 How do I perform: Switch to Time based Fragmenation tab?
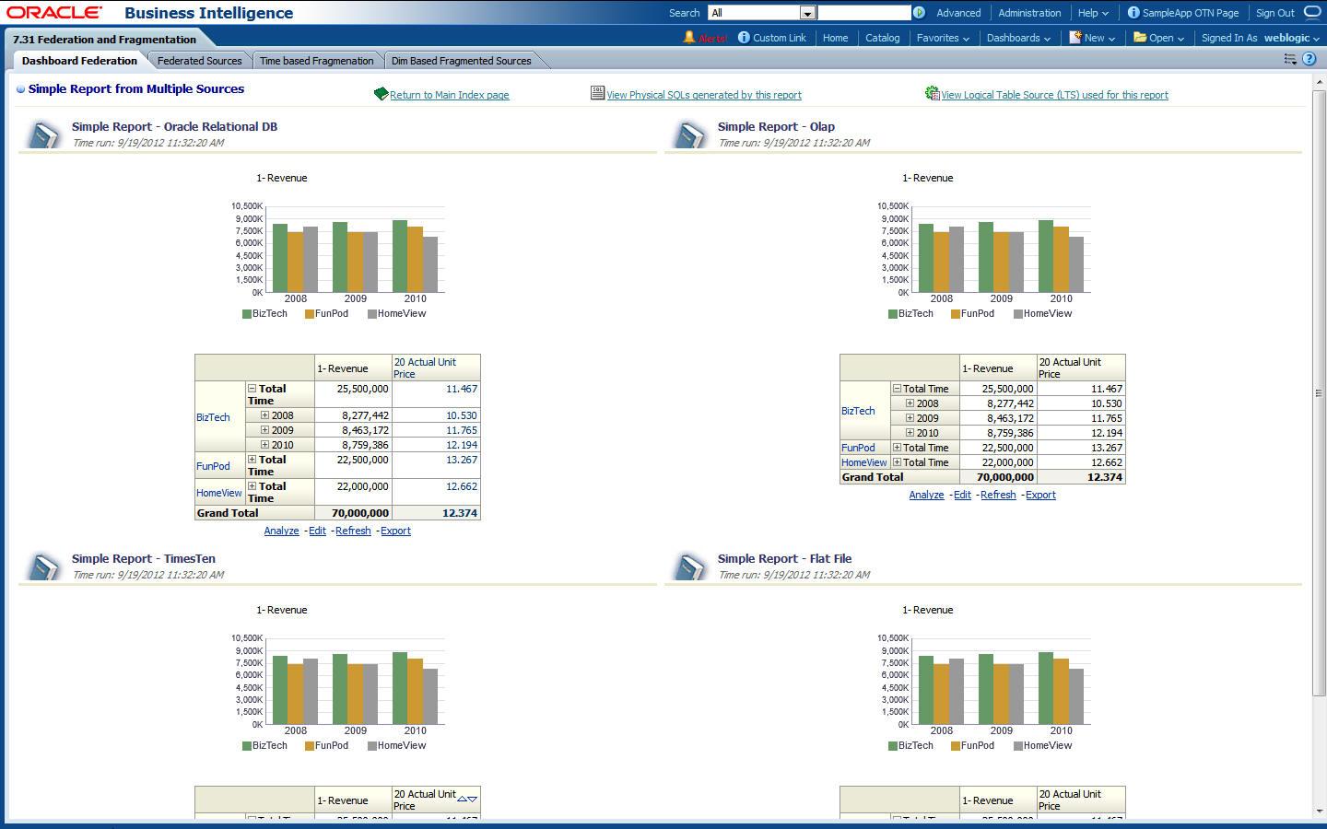316,61
